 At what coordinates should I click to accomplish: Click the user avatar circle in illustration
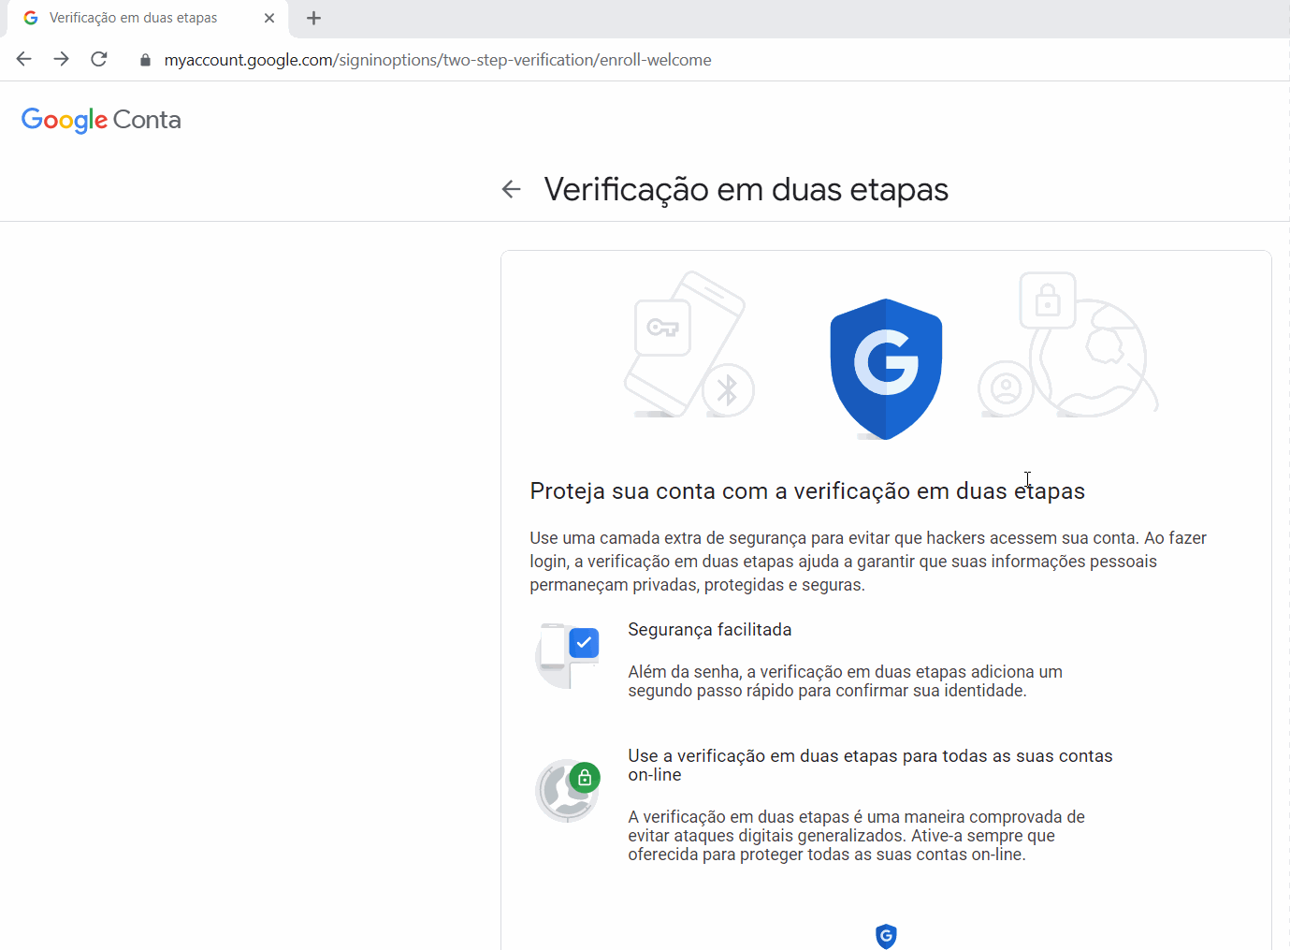pyautogui.click(x=1006, y=387)
